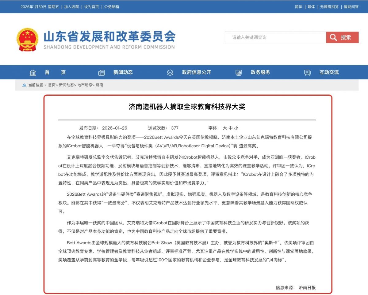Open the 新闻动态 menu item
The height and width of the screenshot is (295, 368).
point(123,72)
